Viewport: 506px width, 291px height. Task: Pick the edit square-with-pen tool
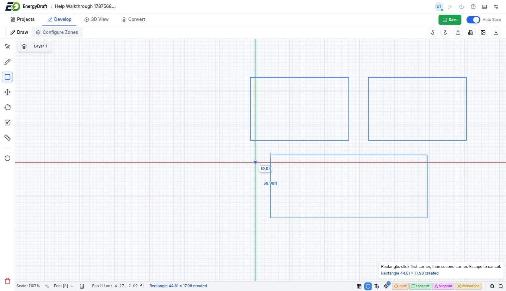point(8,122)
